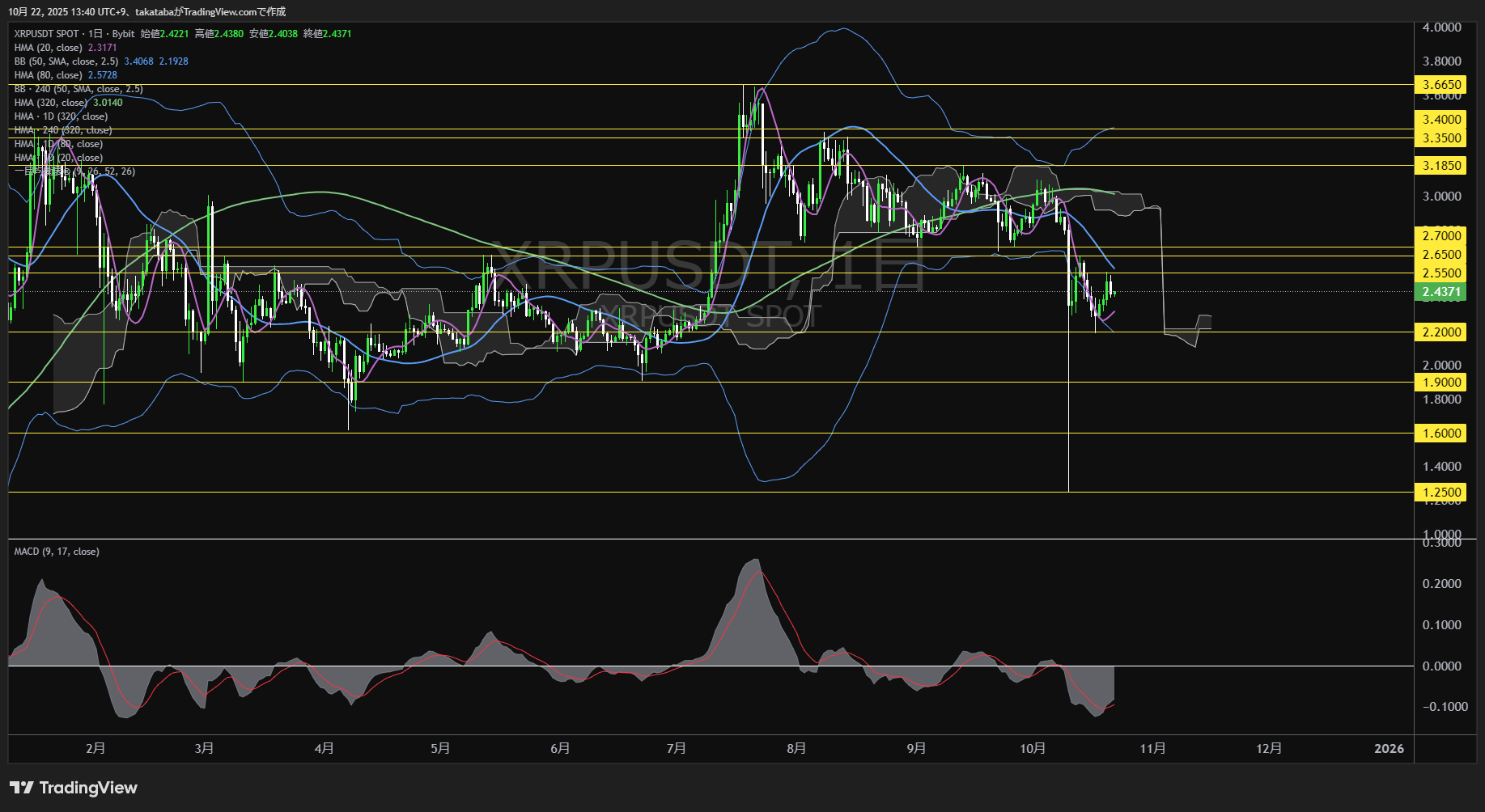This screenshot has width=1485, height=812.
Task: Click the 2026 label on time axis
Action: [1389, 748]
